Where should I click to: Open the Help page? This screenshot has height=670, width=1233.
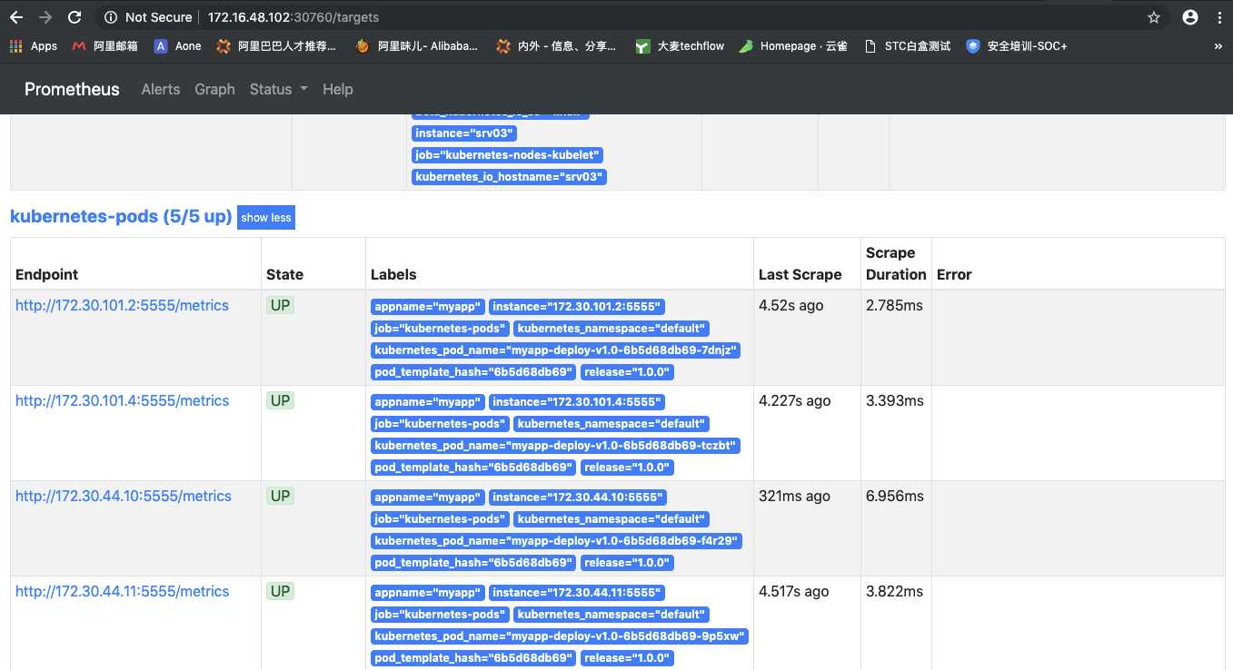pyautogui.click(x=338, y=89)
